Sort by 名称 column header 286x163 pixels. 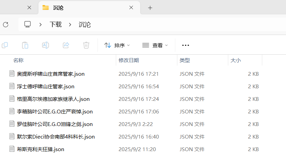18,60
